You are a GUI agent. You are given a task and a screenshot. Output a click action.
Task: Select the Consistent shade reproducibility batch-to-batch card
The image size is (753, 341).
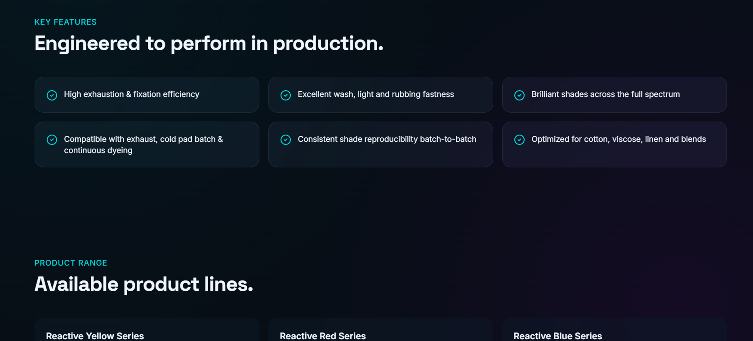381,144
